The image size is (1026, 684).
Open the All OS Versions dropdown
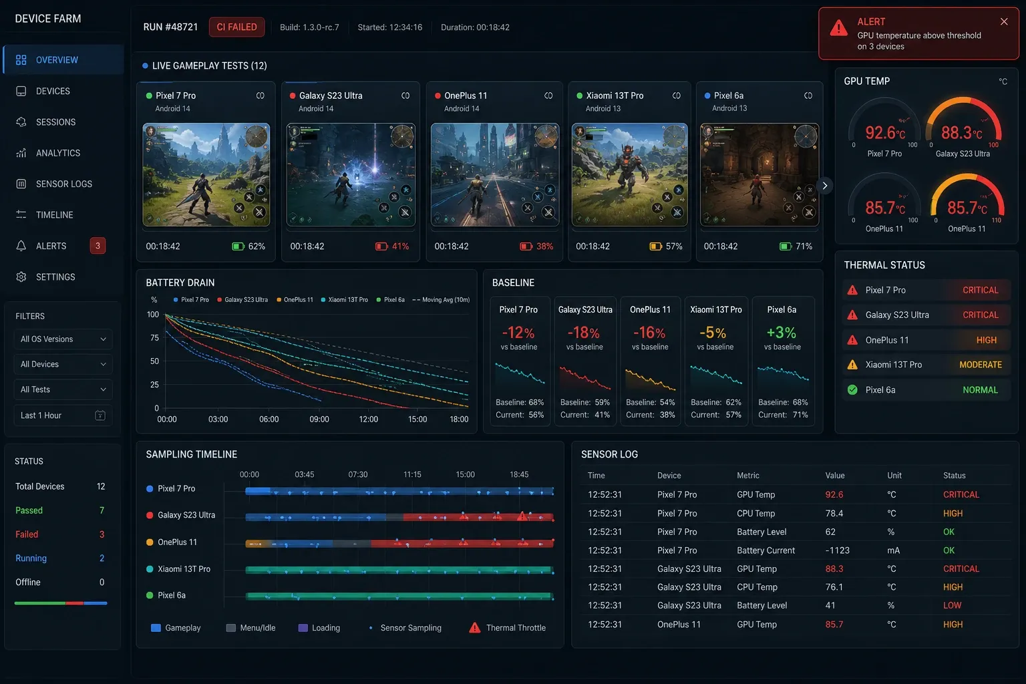pos(63,339)
